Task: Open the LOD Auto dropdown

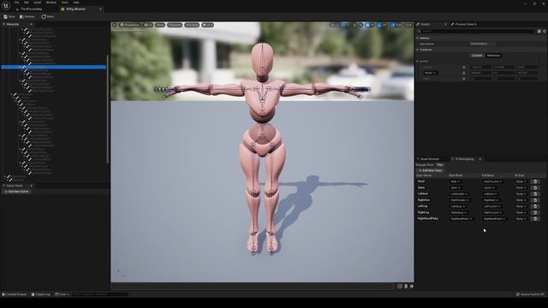Action: click(x=192, y=25)
